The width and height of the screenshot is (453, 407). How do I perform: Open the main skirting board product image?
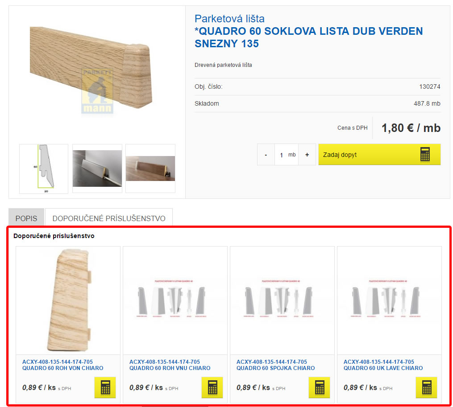click(91, 69)
